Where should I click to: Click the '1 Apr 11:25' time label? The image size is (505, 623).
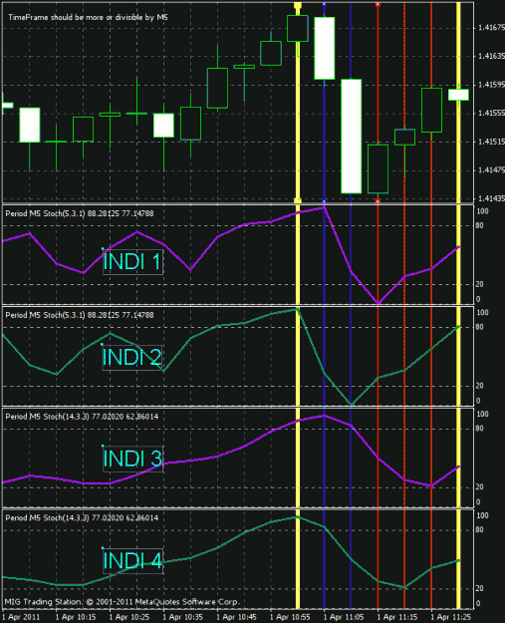[450, 617]
